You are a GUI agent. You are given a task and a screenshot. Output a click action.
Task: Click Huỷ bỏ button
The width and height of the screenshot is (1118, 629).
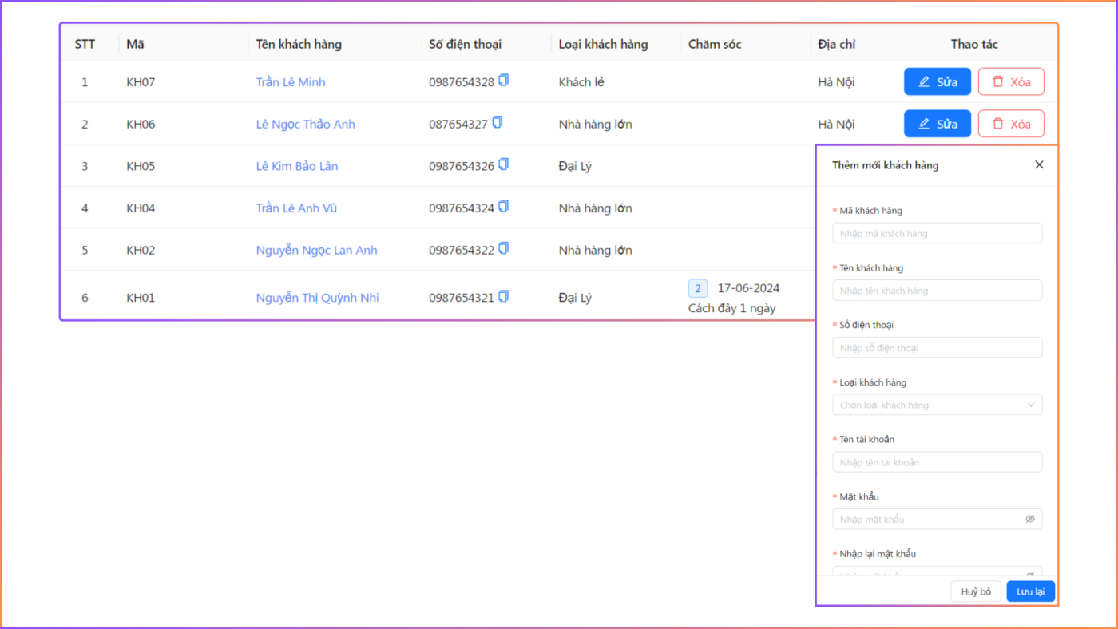(x=976, y=591)
